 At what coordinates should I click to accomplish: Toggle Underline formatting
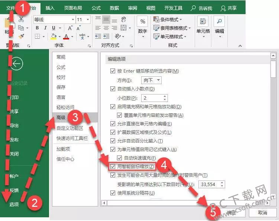point(53,28)
